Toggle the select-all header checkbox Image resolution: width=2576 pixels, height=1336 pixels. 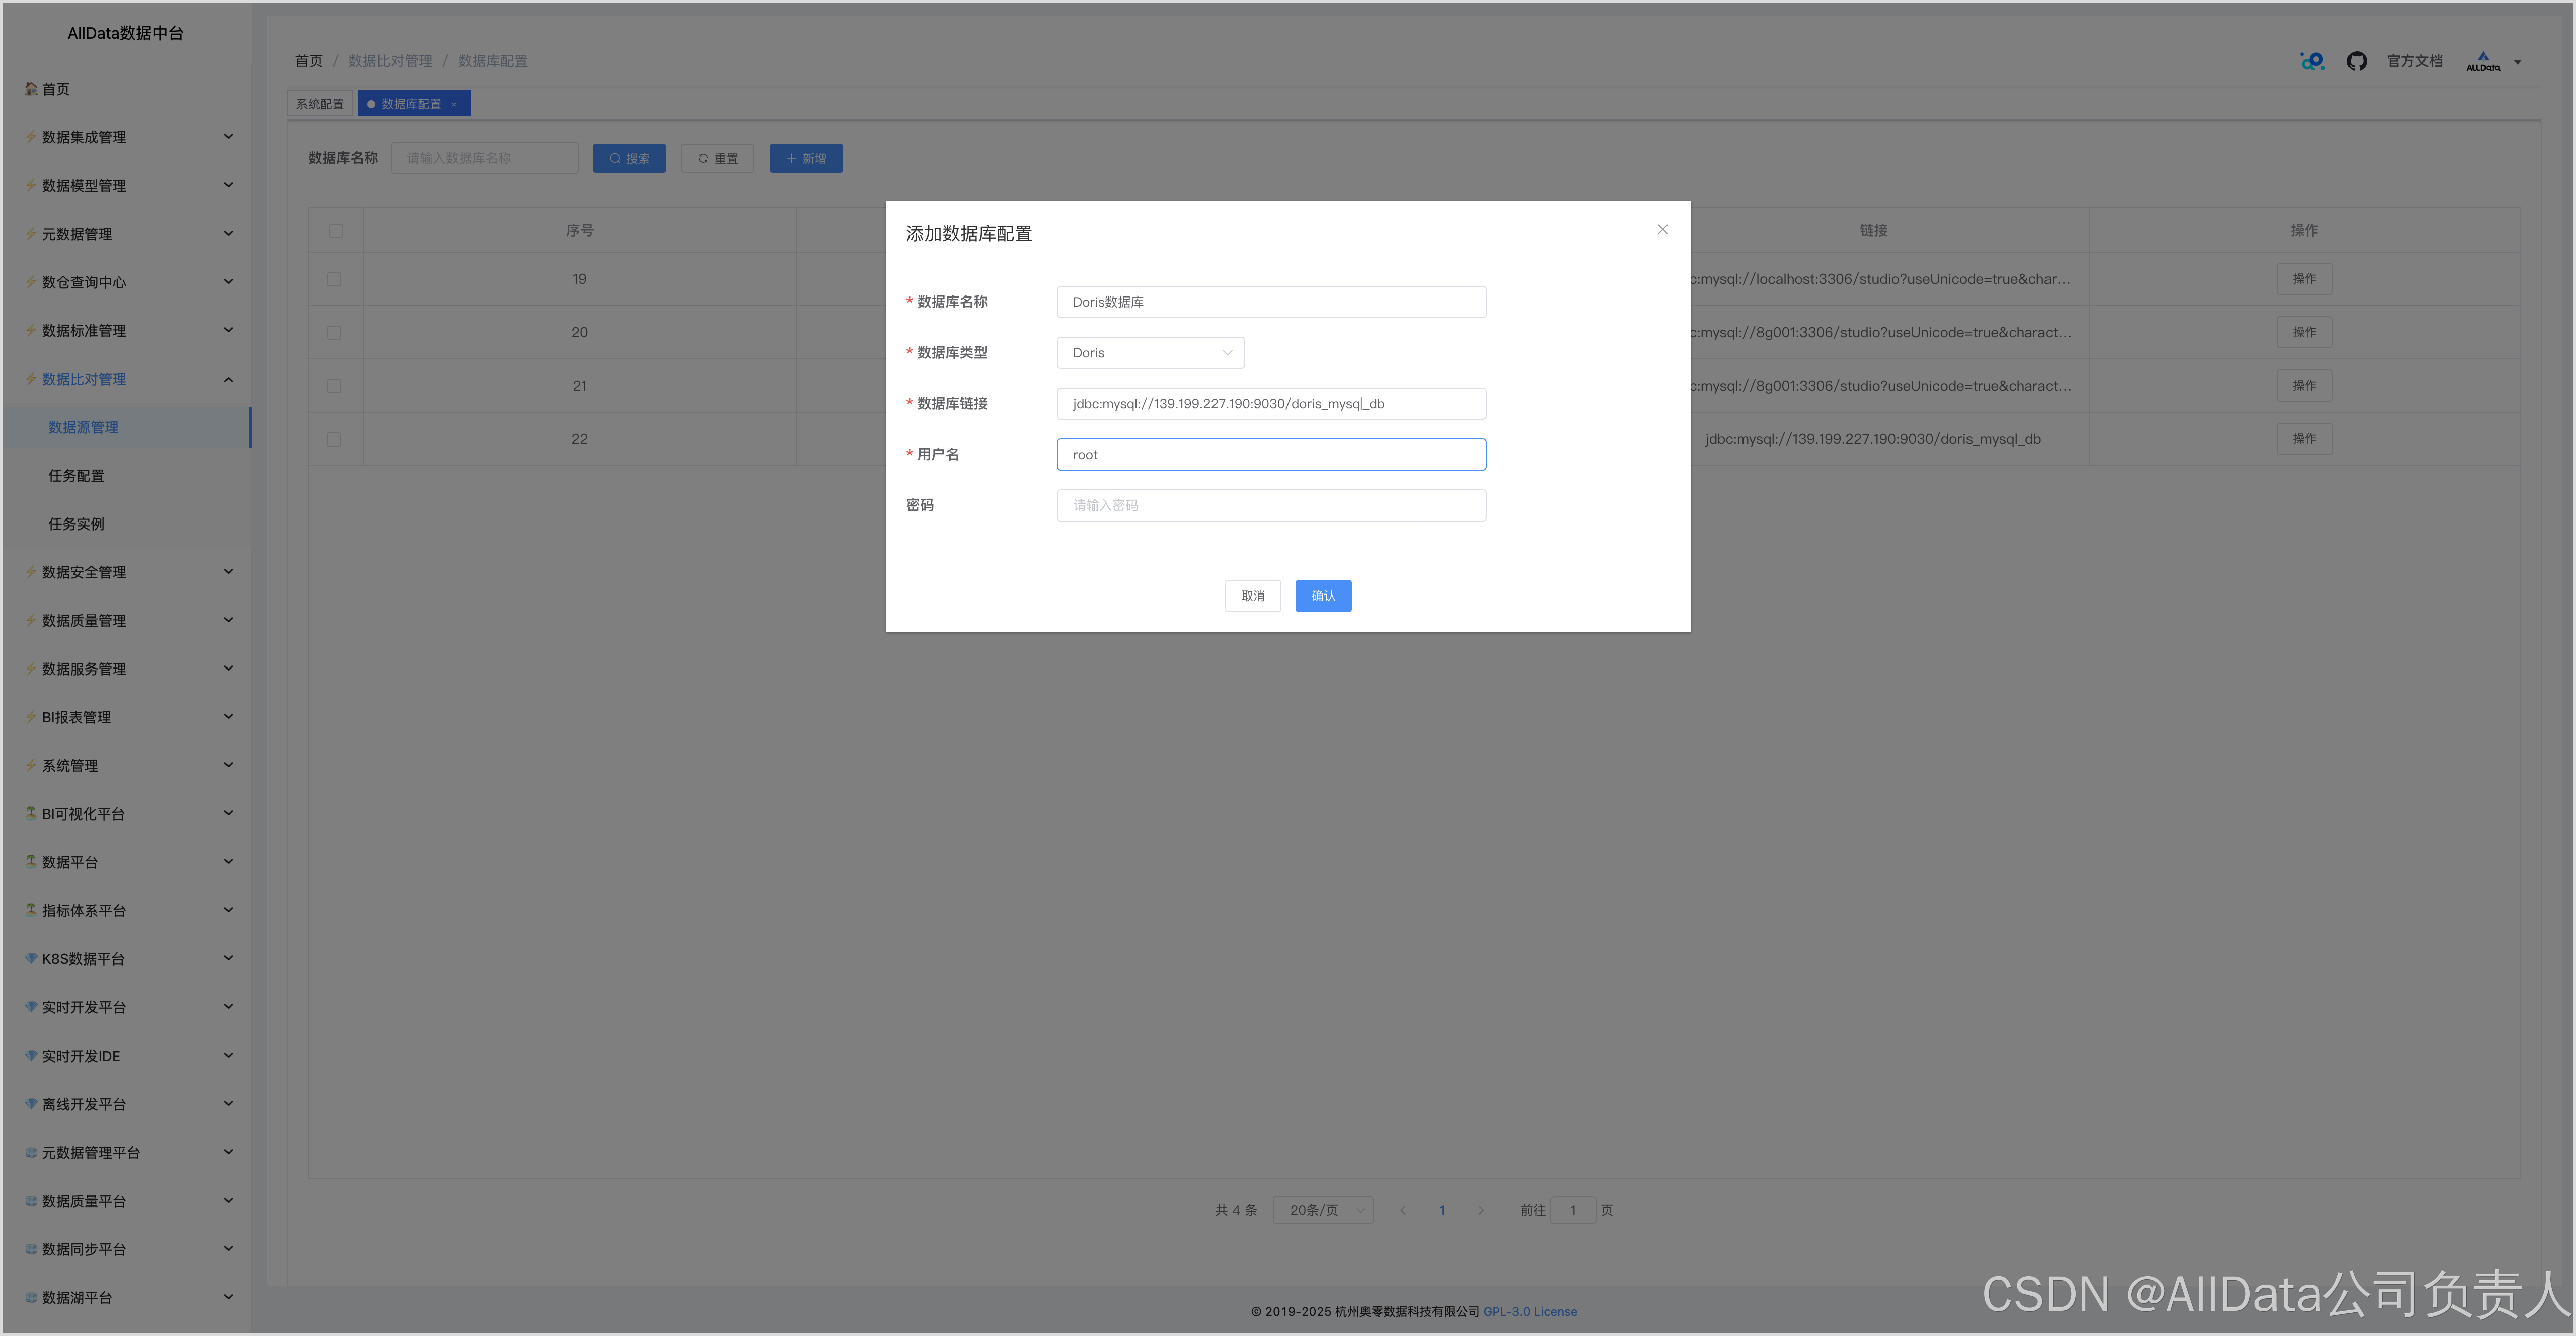[x=336, y=231]
